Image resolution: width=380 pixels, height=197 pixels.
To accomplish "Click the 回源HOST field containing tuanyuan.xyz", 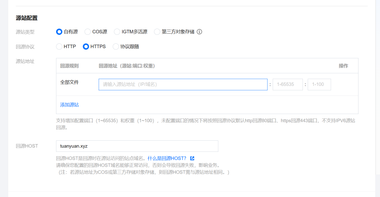I will 137,146.
